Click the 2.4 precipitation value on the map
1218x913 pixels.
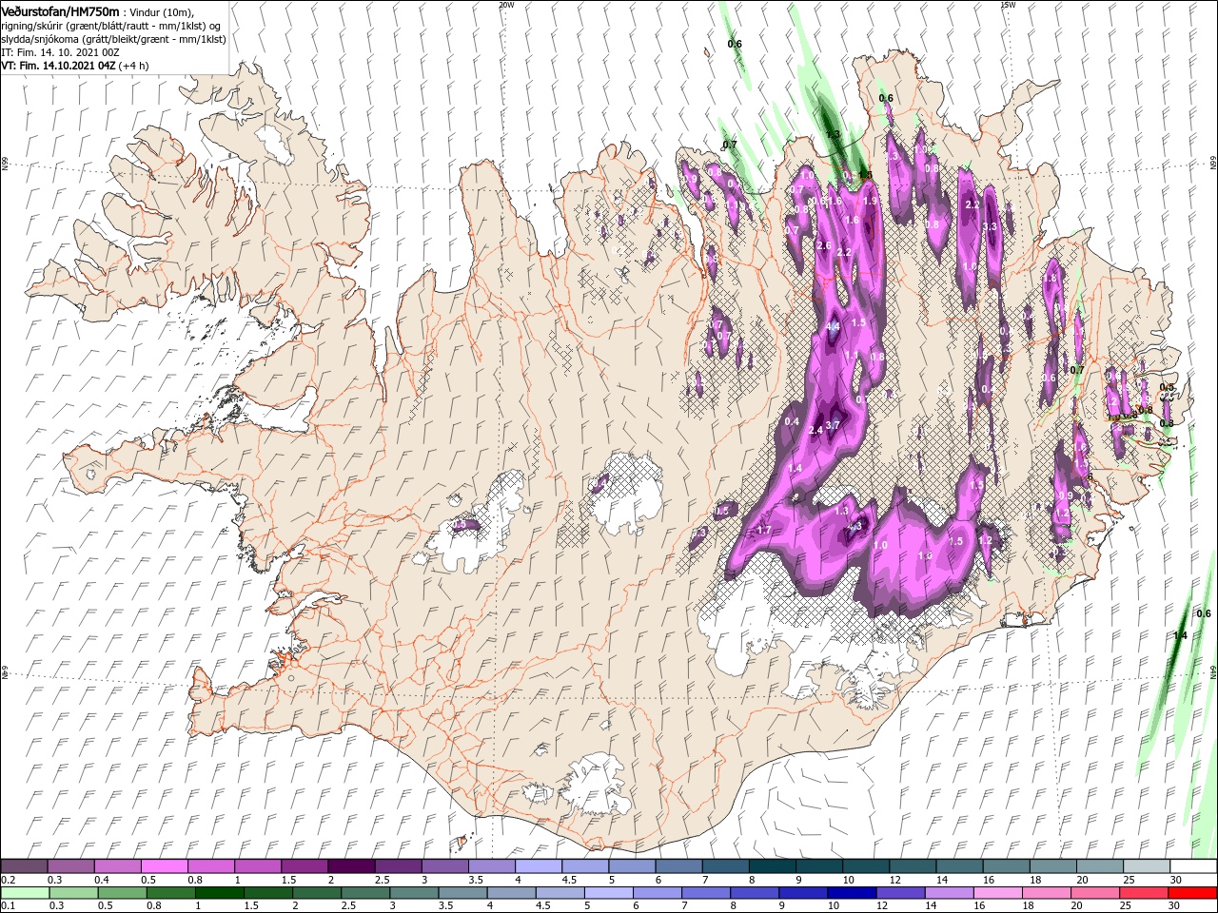click(815, 431)
